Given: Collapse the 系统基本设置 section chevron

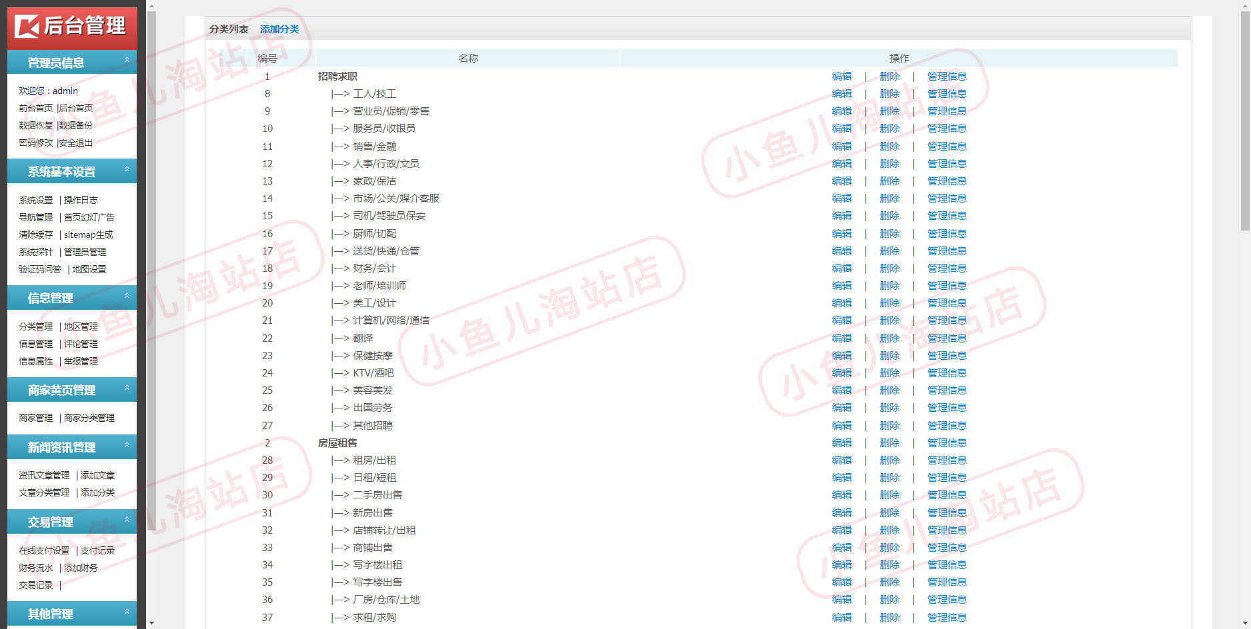Looking at the screenshot, I should 127,170.
